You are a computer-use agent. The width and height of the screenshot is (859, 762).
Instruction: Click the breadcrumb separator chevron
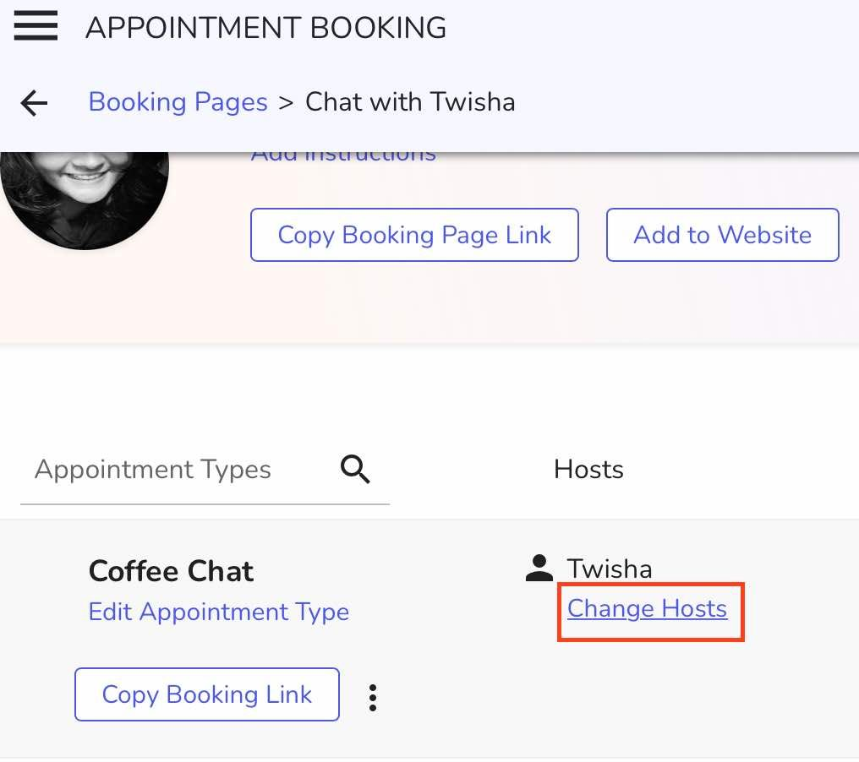[287, 103]
